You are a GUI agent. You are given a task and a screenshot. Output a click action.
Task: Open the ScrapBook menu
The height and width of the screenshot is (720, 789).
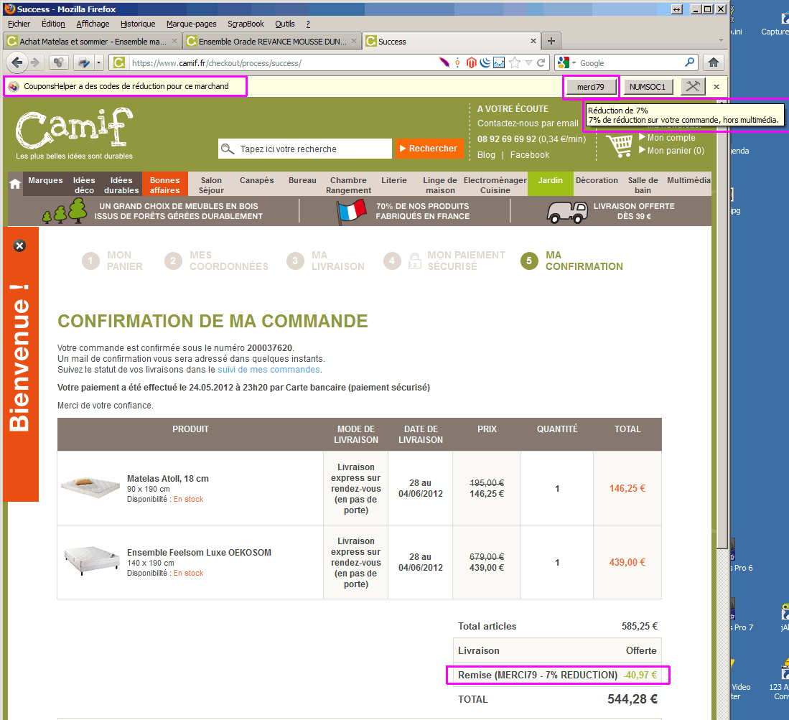tap(246, 24)
